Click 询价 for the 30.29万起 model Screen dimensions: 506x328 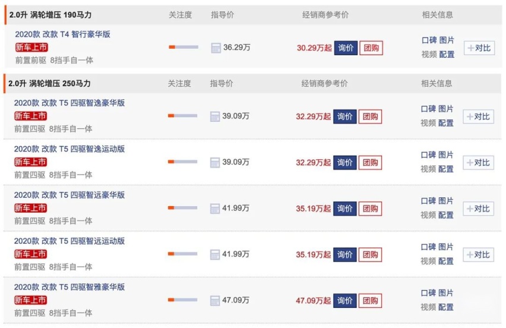[346, 48]
